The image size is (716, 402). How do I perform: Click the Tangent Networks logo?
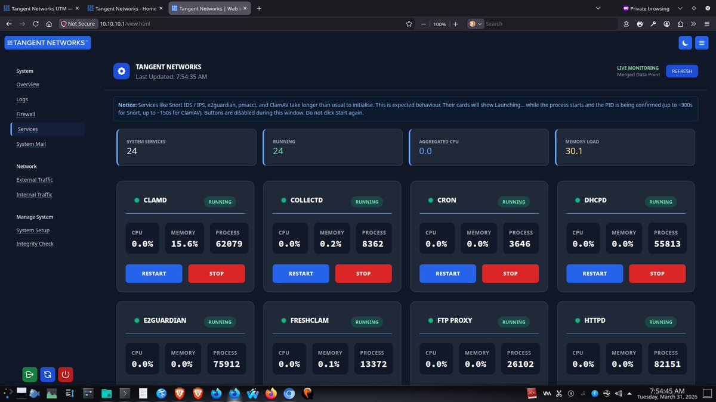(48, 43)
